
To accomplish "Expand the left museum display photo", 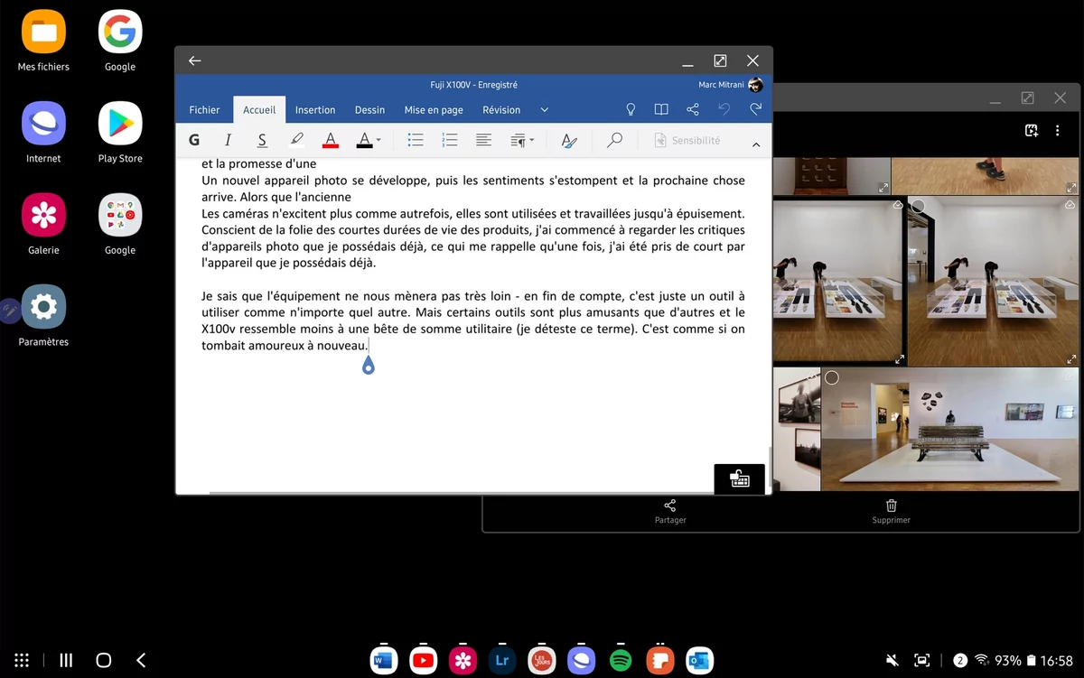I will coord(900,358).
